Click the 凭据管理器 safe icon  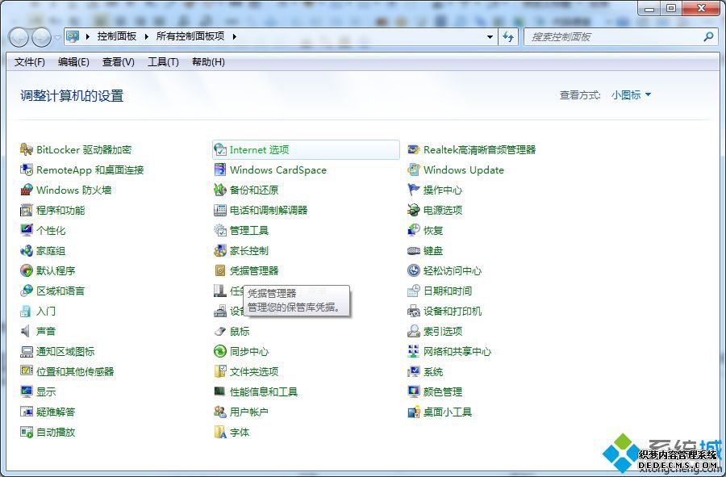click(220, 270)
